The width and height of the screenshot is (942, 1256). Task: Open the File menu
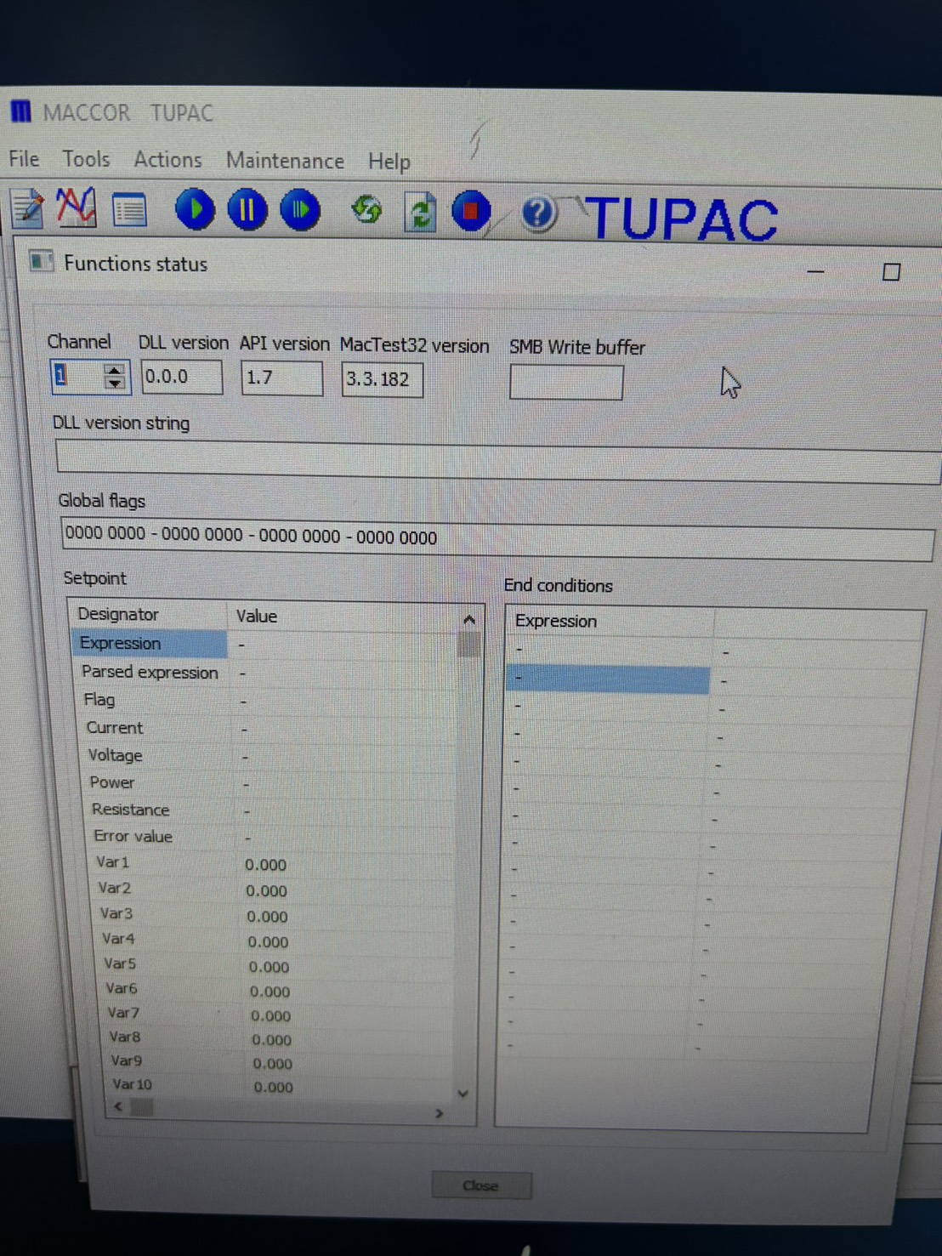[x=24, y=159]
